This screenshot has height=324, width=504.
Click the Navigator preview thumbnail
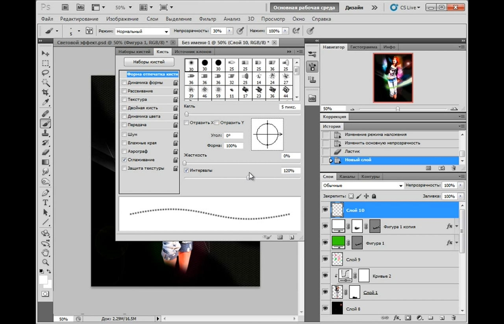pos(393,78)
